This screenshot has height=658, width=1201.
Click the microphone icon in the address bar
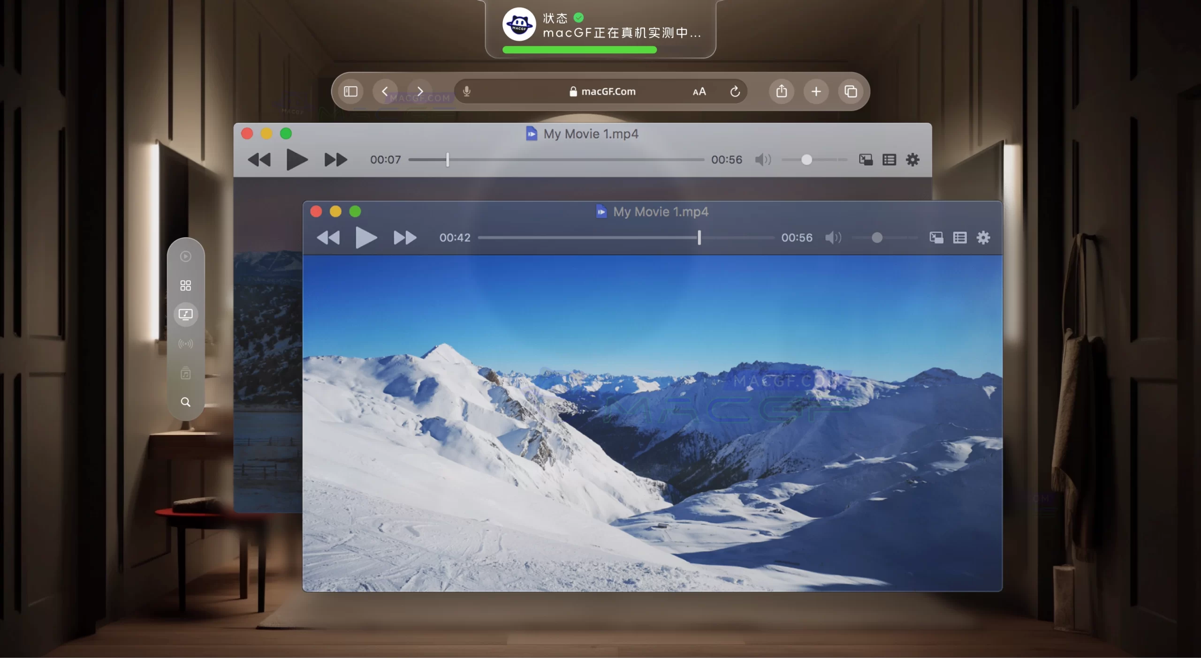point(467,91)
